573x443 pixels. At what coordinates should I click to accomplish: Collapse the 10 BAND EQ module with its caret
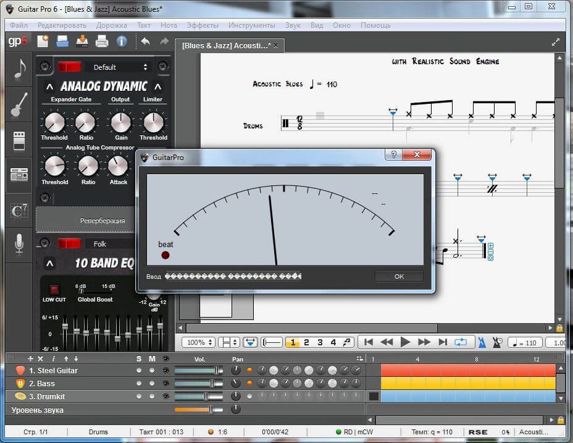coord(49,263)
